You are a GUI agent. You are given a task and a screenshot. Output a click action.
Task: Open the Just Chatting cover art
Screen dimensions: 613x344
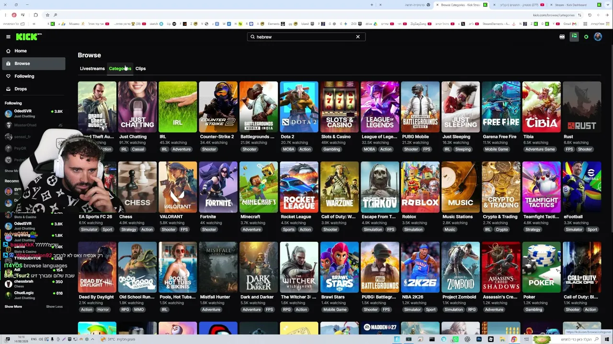pos(137,107)
